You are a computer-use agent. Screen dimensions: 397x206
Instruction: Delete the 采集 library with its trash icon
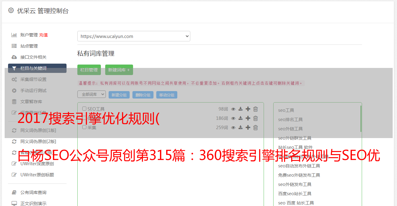255,128
